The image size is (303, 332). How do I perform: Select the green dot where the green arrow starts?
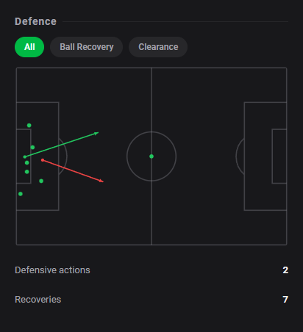25,156
